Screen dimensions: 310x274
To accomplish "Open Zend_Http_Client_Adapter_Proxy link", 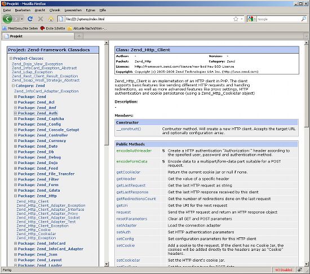I will tap(47, 214).
